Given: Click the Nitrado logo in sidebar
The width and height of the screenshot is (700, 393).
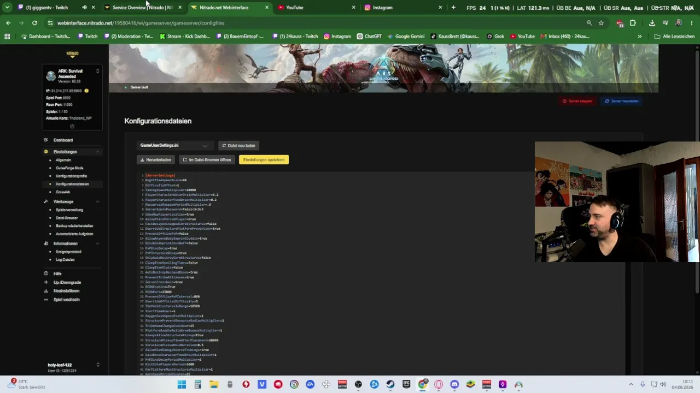Looking at the screenshot, I should pos(72,53).
